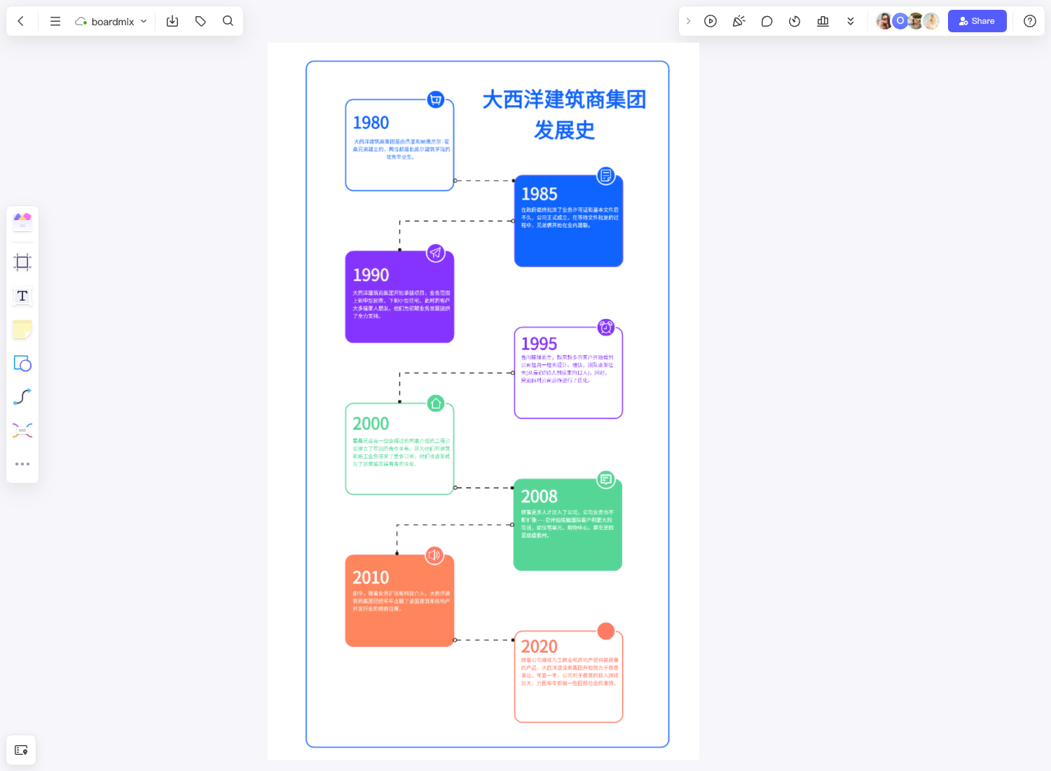Select dashed connector between 1980 and 1985
Viewport: 1051px width, 771px height.
click(483, 180)
